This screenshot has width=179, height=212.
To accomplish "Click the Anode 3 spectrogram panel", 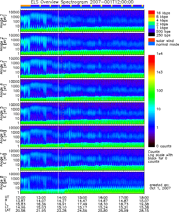I will pos(82,67).
